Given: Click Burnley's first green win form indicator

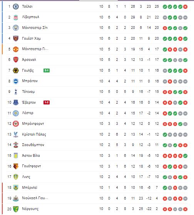Looking at the screenshot, I should click(165, 188).
